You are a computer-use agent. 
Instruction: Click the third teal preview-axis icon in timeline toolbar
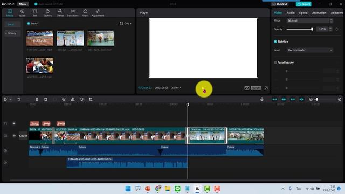coord(293,99)
